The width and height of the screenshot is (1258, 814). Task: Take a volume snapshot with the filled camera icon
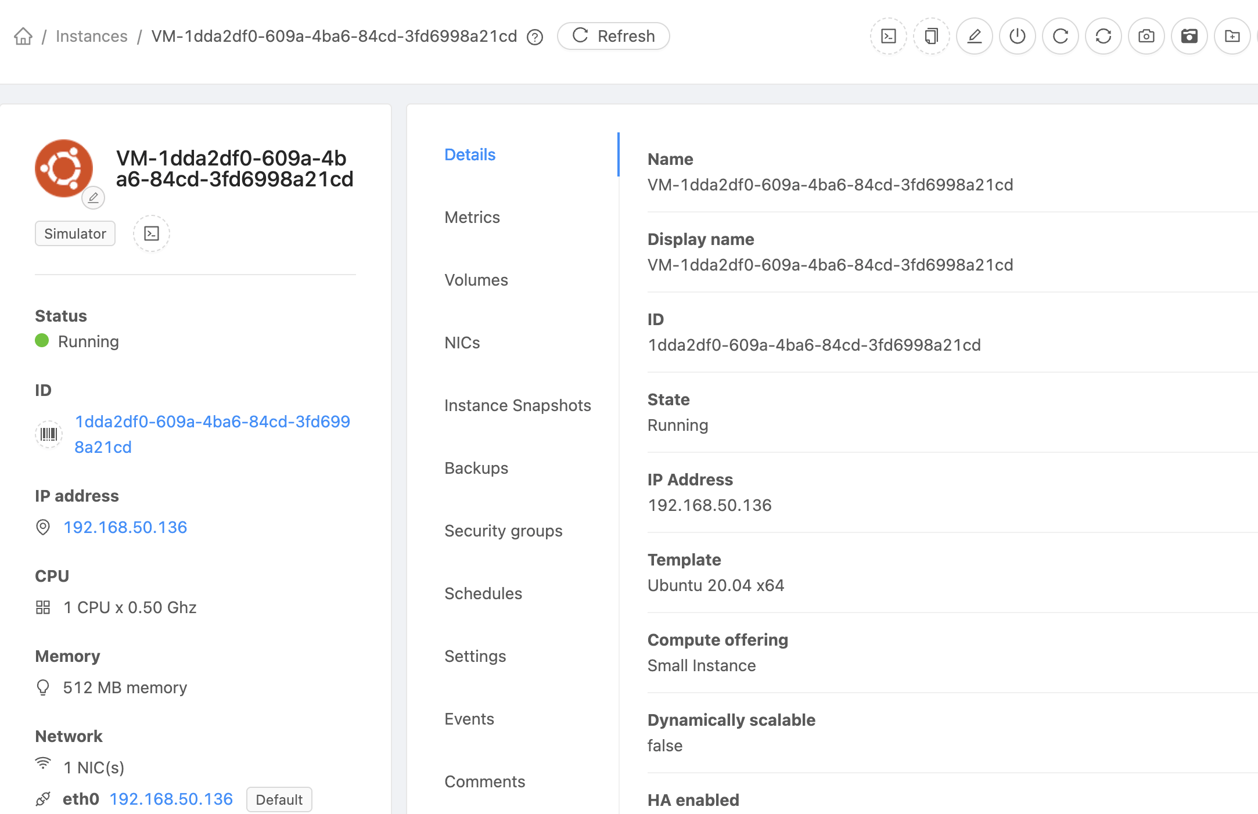click(1189, 36)
